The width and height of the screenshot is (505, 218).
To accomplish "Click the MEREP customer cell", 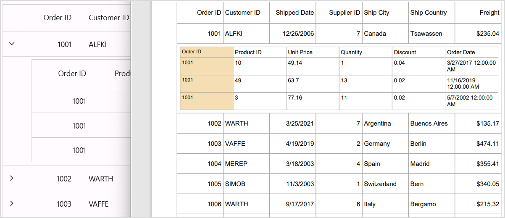I will pyautogui.click(x=236, y=164).
